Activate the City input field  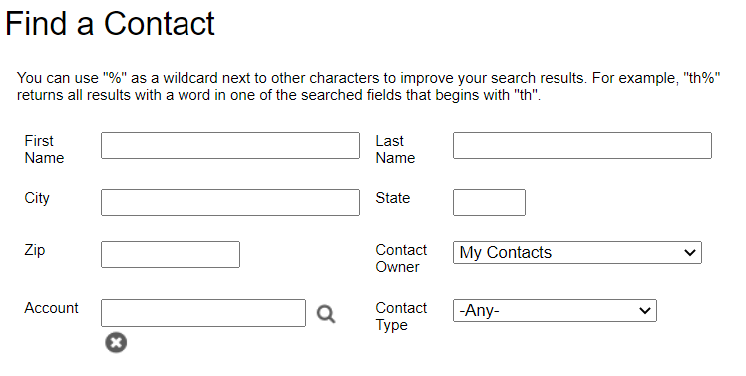coord(230,202)
